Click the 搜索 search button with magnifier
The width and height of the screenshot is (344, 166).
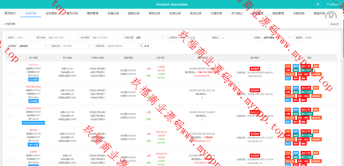[x=144, y=46]
